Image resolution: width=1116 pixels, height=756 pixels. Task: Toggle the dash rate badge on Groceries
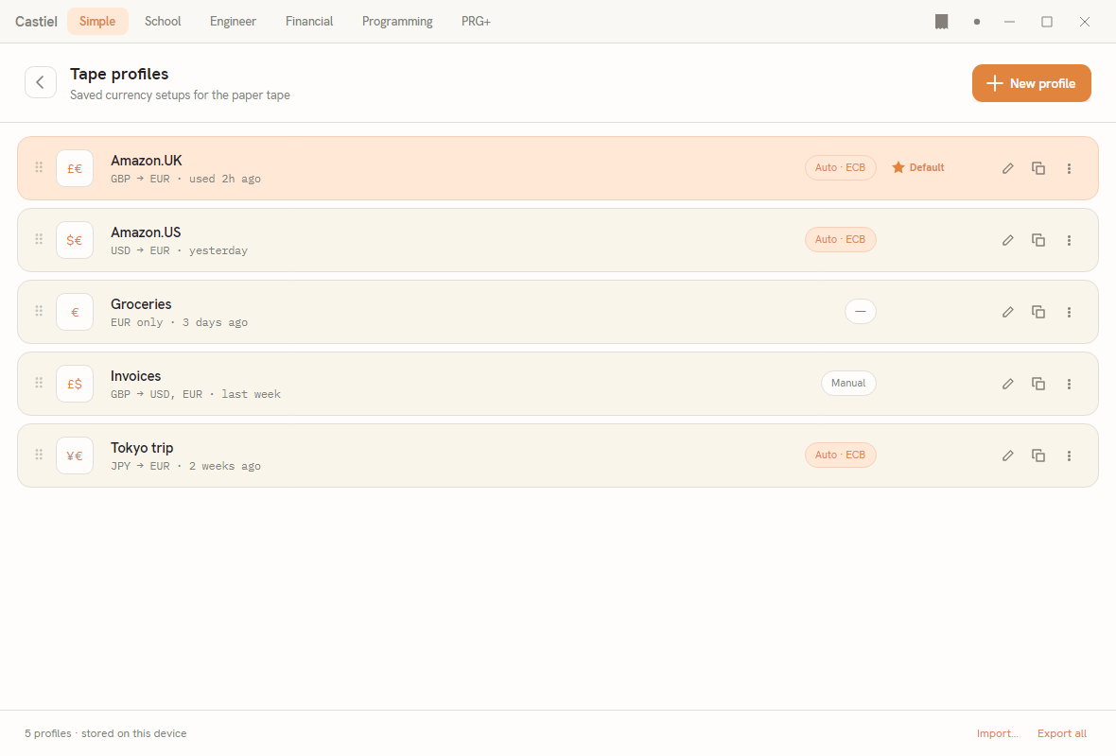(861, 312)
